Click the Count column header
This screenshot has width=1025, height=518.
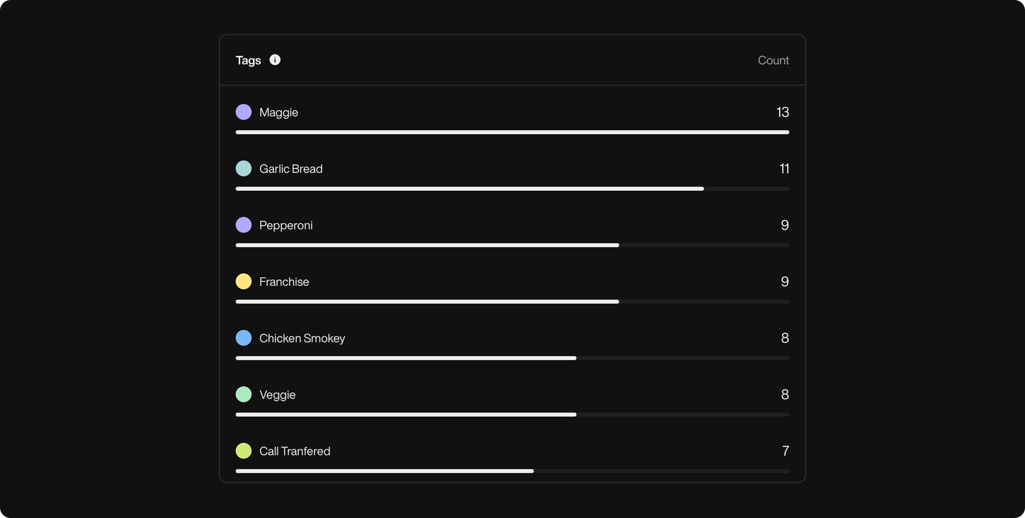[773, 60]
